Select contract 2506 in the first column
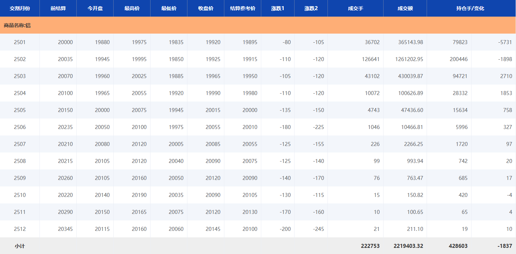 (x=20, y=127)
